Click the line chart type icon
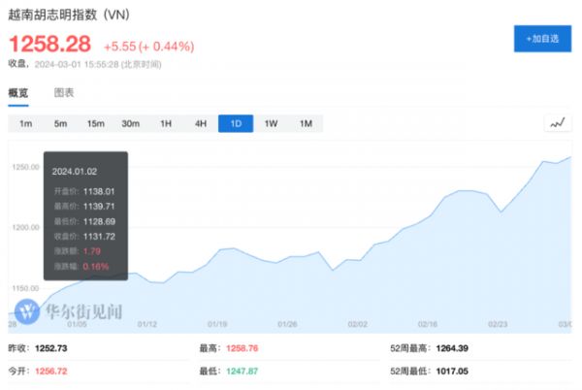 pyautogui.click(x=557, y=123)
